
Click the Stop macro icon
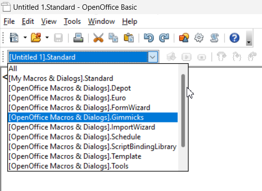[x=202, y=57]
